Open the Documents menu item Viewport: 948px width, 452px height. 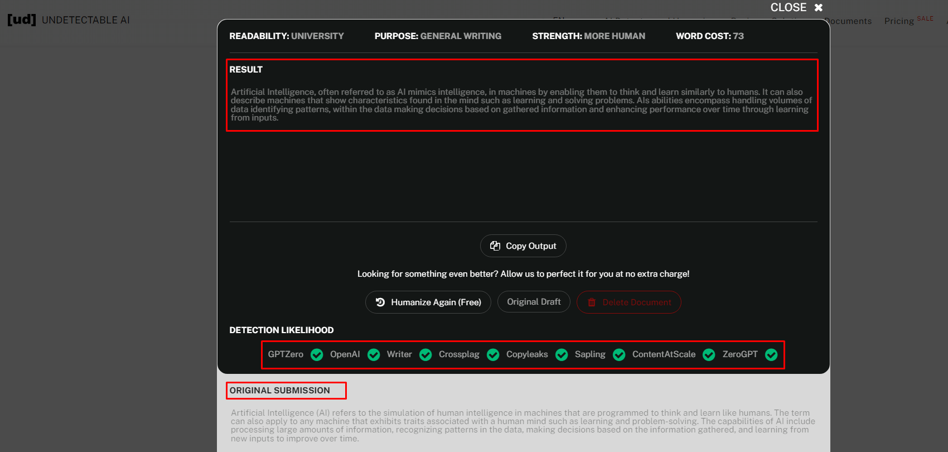click(848, 21)
